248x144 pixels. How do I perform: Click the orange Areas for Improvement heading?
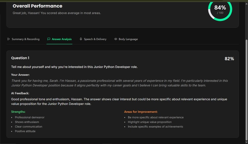(141, 112)
